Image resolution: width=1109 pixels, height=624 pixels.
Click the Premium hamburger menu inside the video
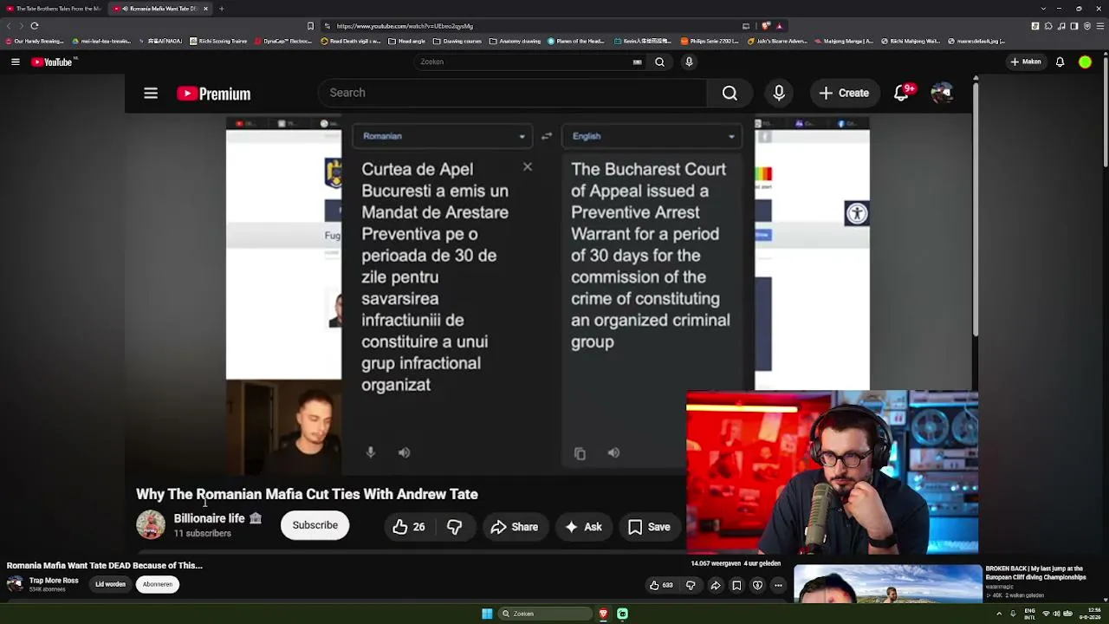(151, 94)
